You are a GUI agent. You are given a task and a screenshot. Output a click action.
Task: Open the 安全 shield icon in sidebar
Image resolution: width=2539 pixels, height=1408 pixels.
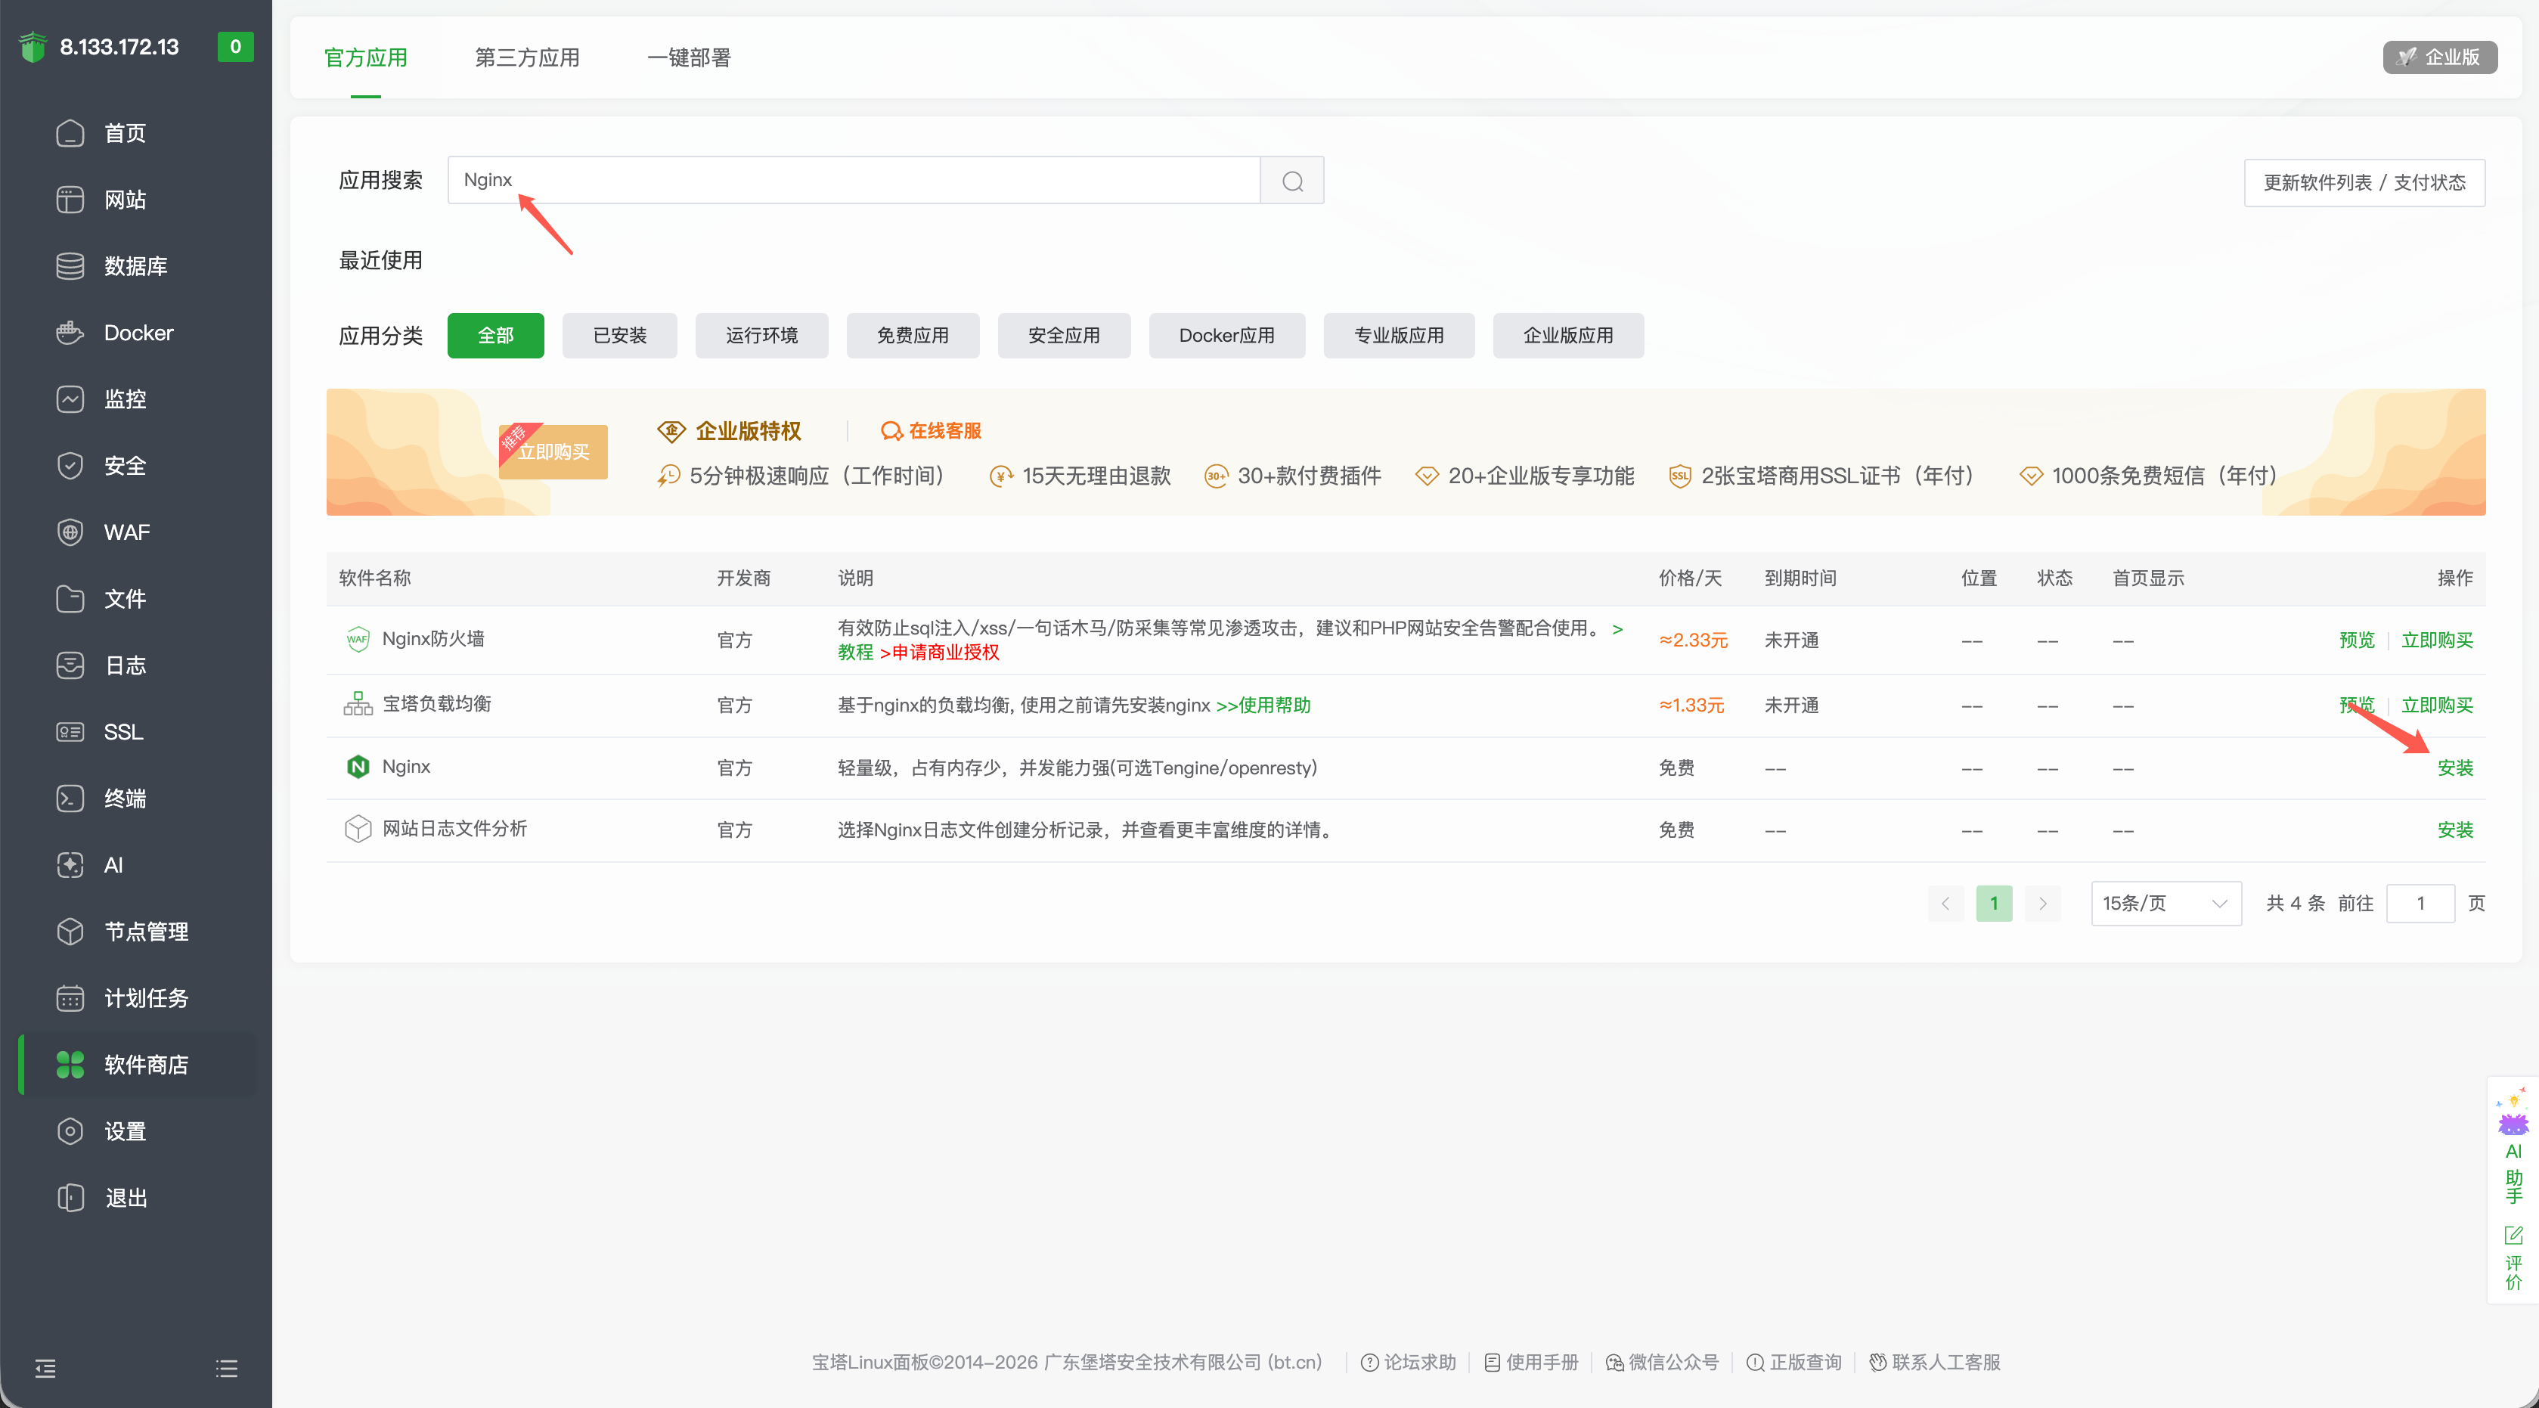[x=70, y=465]
